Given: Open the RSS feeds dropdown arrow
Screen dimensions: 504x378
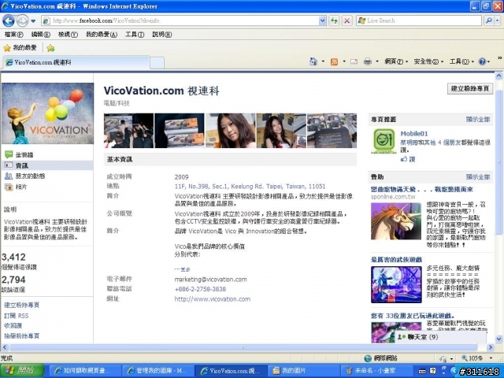Looking at the screenshot, I should coord(344,61).
